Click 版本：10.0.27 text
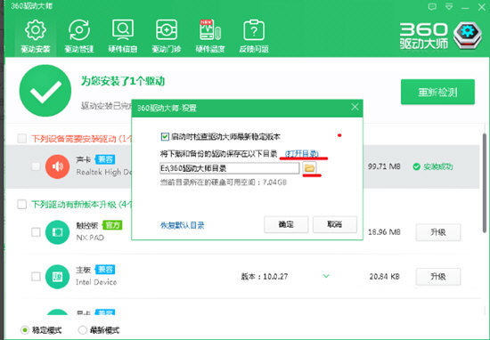Screen dimensions: 490x340 265,276
